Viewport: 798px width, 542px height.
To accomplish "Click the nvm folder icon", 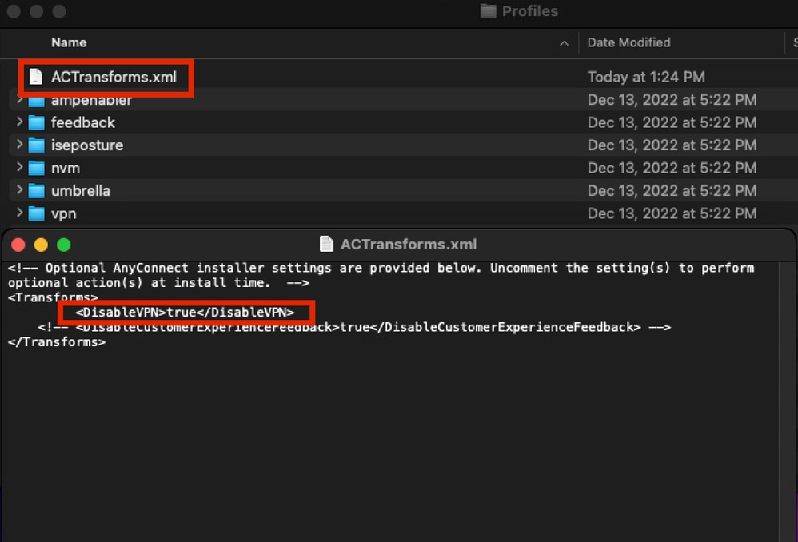I will click(36, 168).
